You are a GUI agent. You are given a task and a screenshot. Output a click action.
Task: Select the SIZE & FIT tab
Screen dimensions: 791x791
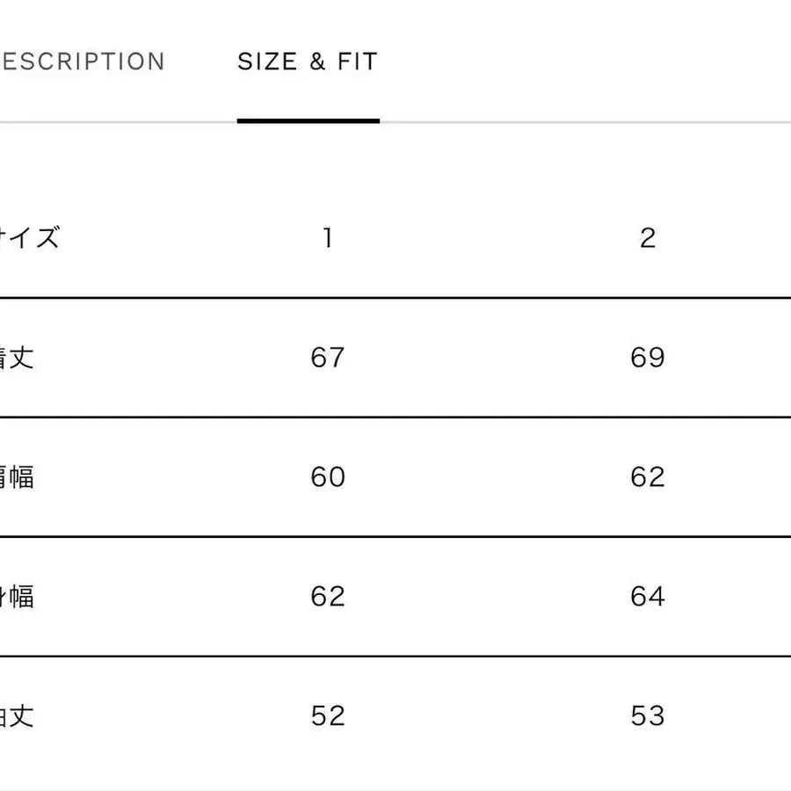coord(308,62)
